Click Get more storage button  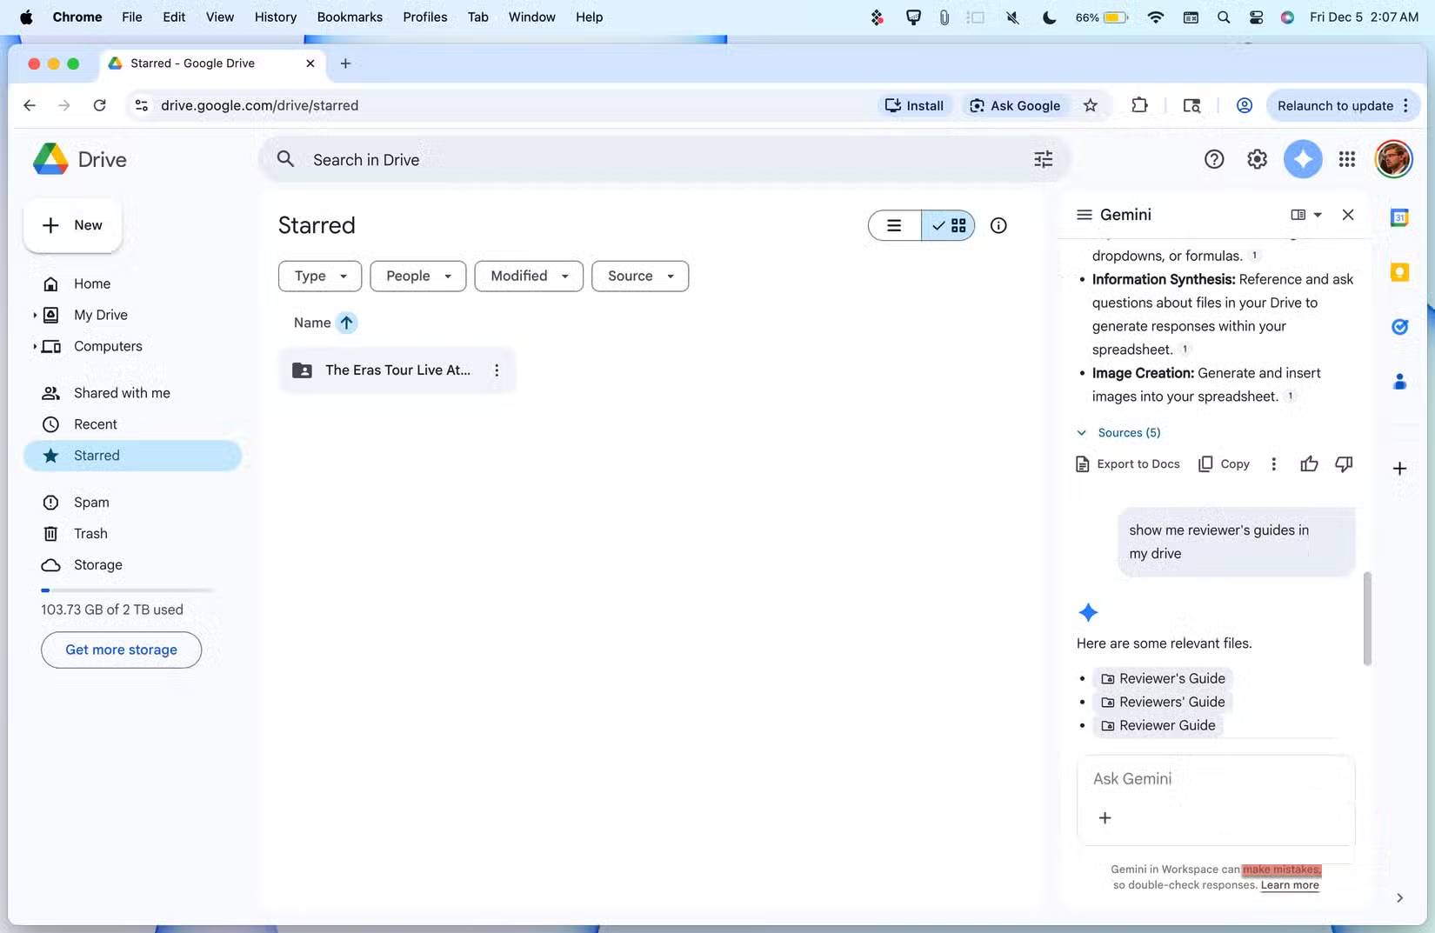pyautogui.click(x=121, y=650)
